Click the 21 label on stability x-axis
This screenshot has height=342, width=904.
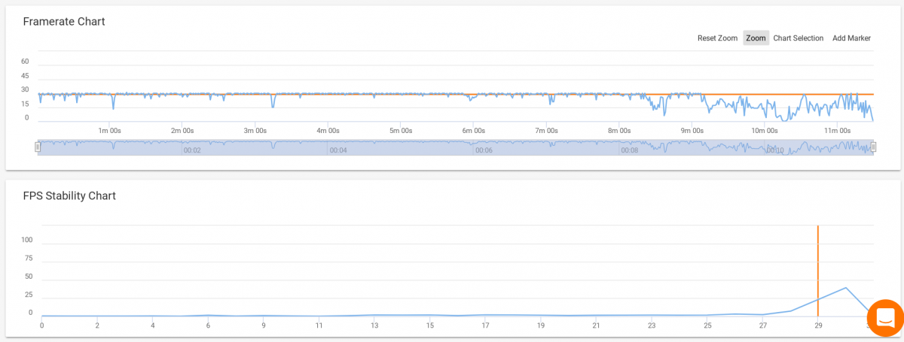(x=596, y=325)
